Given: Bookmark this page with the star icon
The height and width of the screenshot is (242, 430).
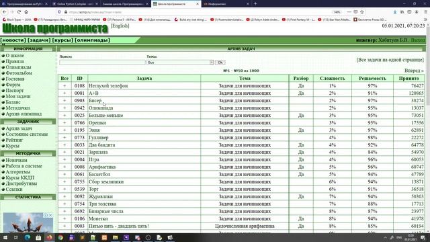Looking at the screenshot, I should coord(361,12).
